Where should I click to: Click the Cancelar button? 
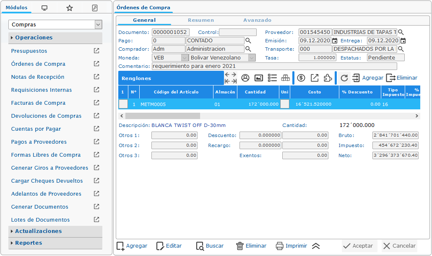coord(399,246)
